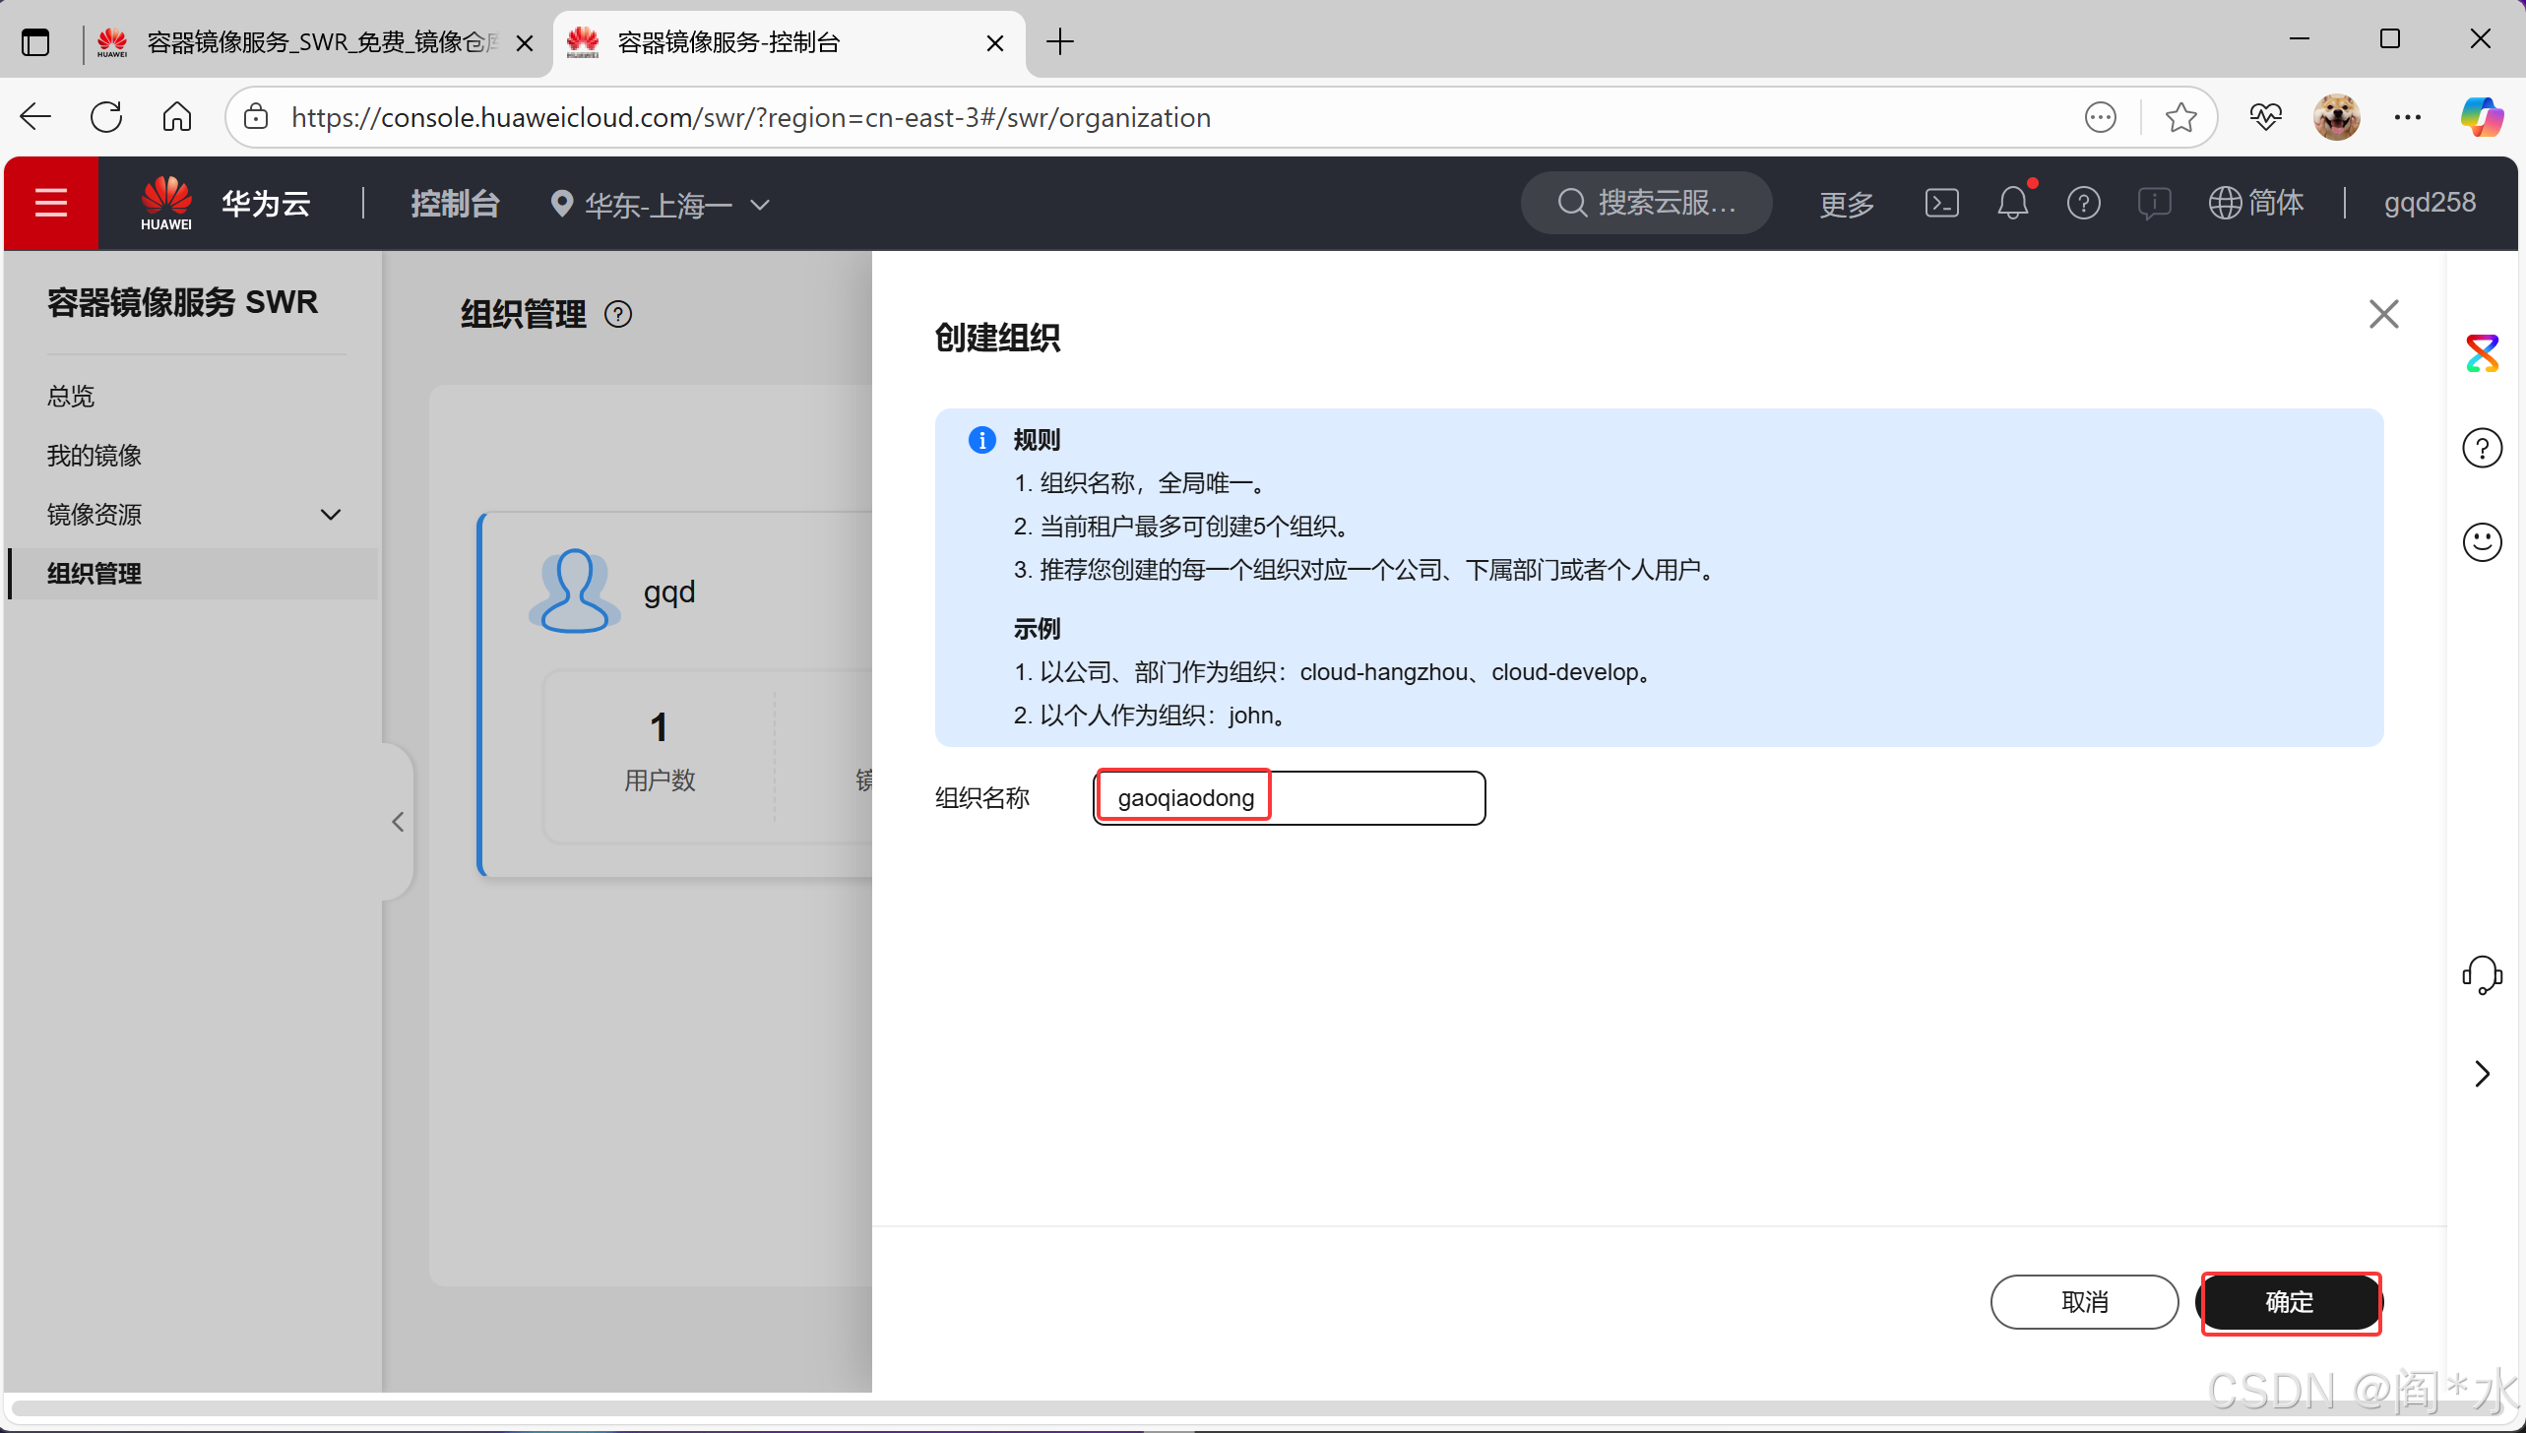The image size is (2526, 1433).
Task: Expand the right sidebar chevron arrow
Action: (x=2482, y=1073)
